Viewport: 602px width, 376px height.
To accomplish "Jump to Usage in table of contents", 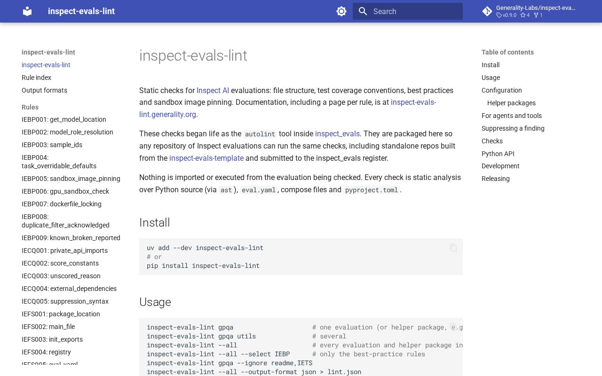I will 491,78.
